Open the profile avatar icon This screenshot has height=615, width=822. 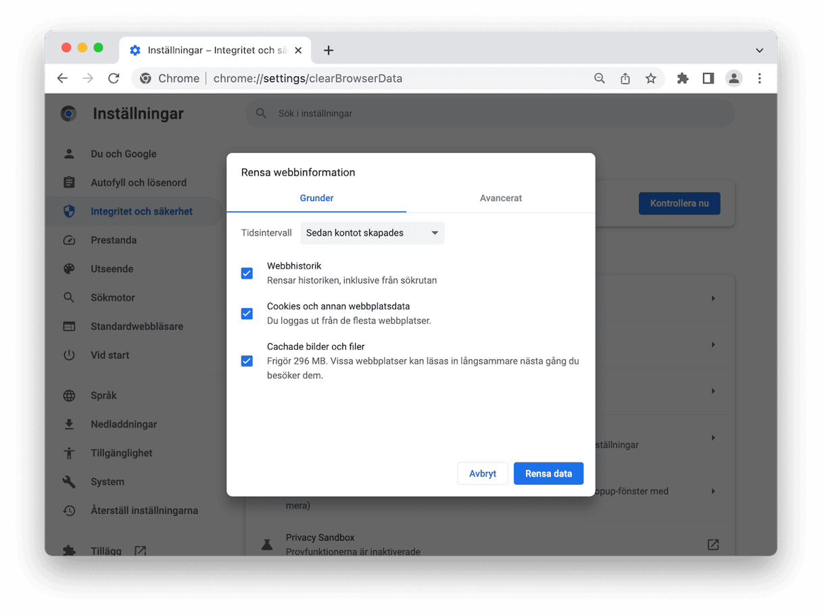point(734,78)
